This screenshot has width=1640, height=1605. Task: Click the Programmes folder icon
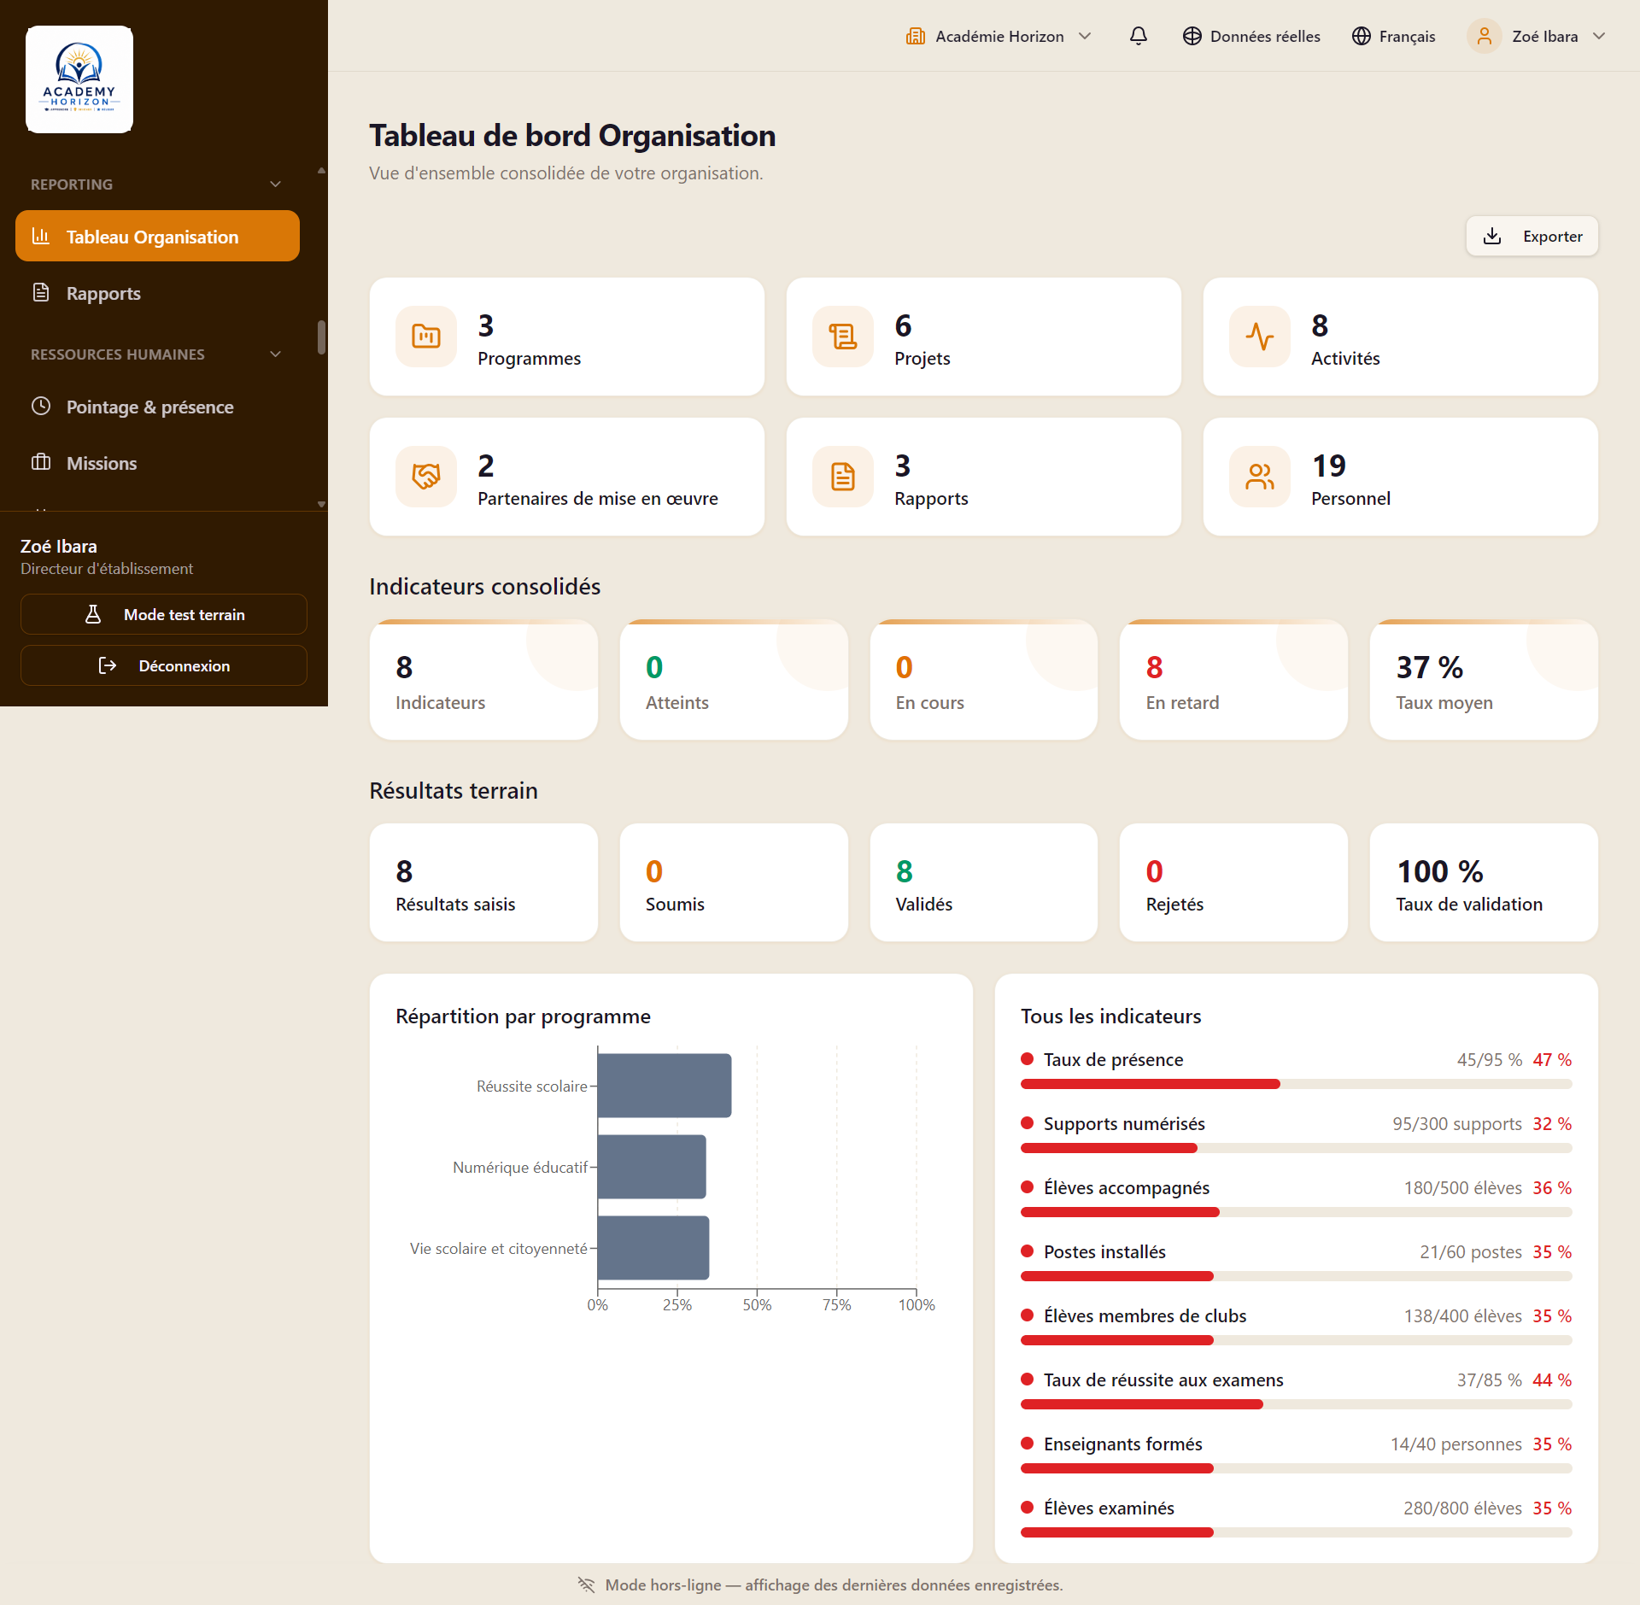[426, 337]
